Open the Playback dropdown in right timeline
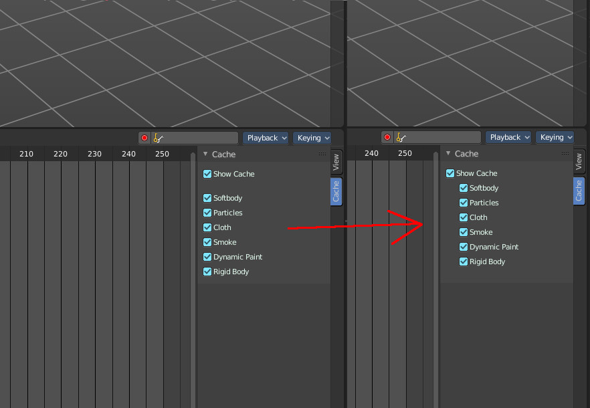The width and height of the screenshot is (590, 408). 508,137
